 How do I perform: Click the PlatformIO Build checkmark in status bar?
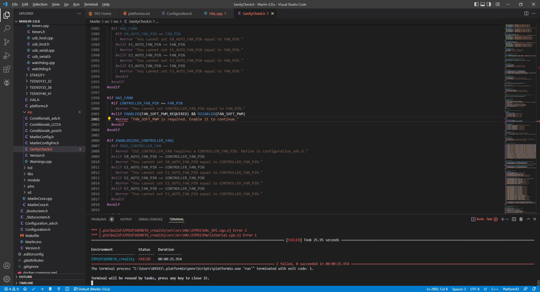pyautogui.click(x=33, y=289)
